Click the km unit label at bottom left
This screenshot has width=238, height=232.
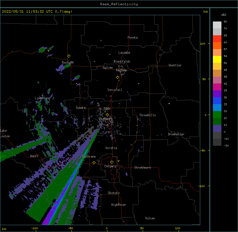pyautogui.click(x=4, y=229)
